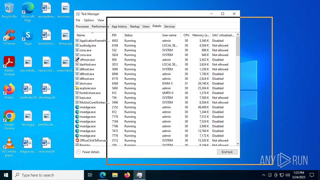Viewport: 320px width, 180px height.
Task: Open Task View from the taskbar
Action: (90, 175)
